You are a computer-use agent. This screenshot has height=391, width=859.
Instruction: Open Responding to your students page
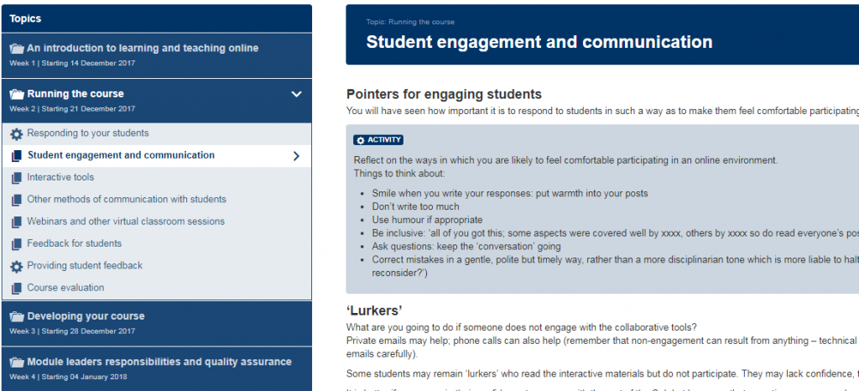point(88,133)
